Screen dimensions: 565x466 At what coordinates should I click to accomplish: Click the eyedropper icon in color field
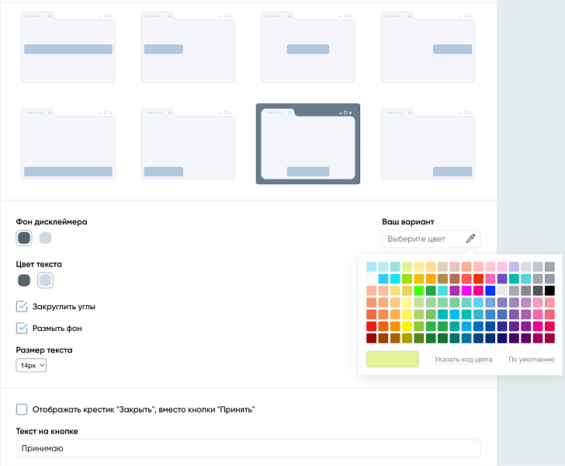click(x=470, y=239)
